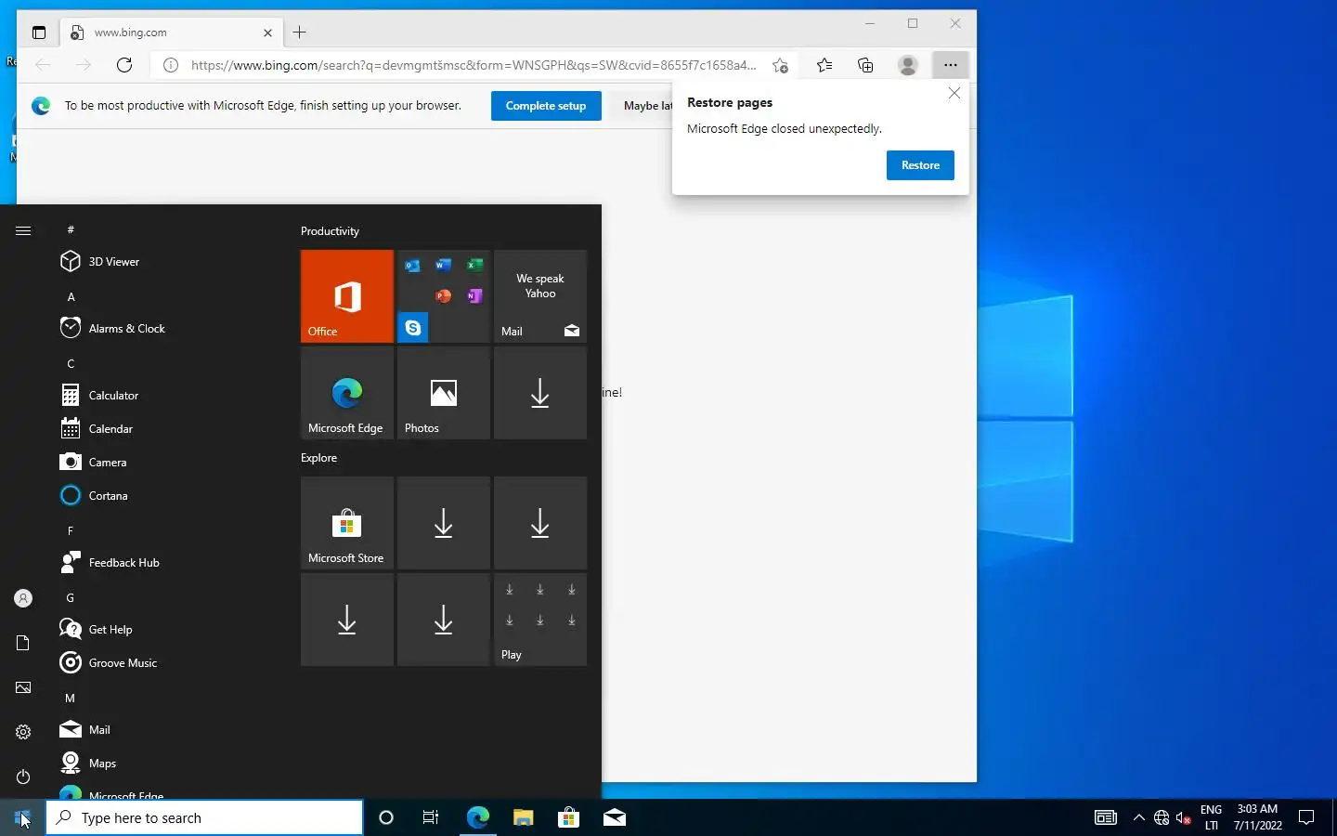Open Edge tab actions menu
Viewport: 1337px width, 836px height.
click(x=38, y=33)
